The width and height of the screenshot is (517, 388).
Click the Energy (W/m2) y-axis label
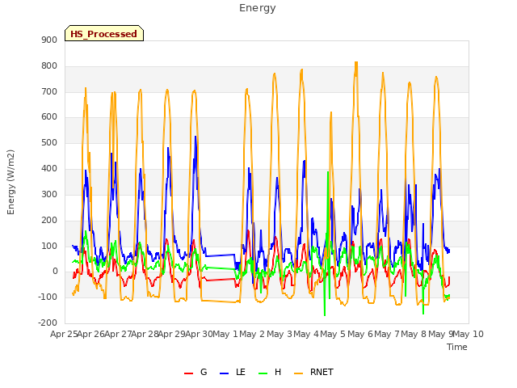pos(11,182)
